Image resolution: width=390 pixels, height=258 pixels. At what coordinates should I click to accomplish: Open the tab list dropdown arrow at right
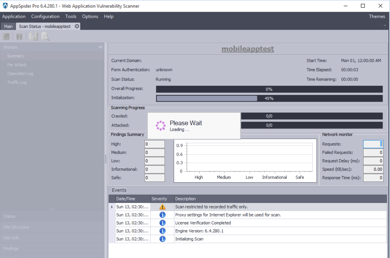point(385,26)
